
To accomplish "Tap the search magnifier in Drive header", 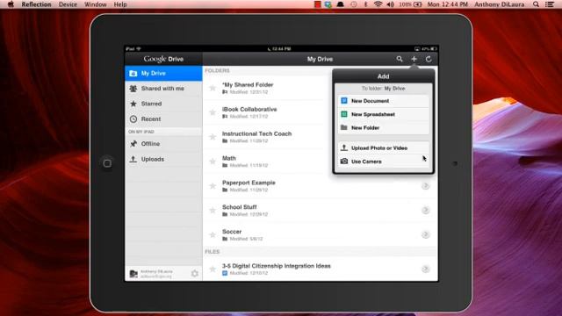I will 400,59.
